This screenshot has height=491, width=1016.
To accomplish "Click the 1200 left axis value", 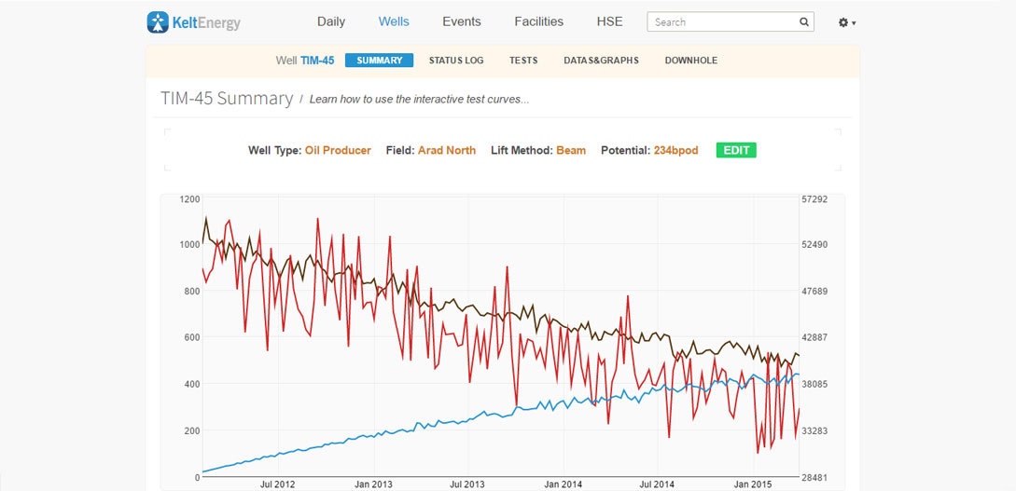I will pos(189,198).
